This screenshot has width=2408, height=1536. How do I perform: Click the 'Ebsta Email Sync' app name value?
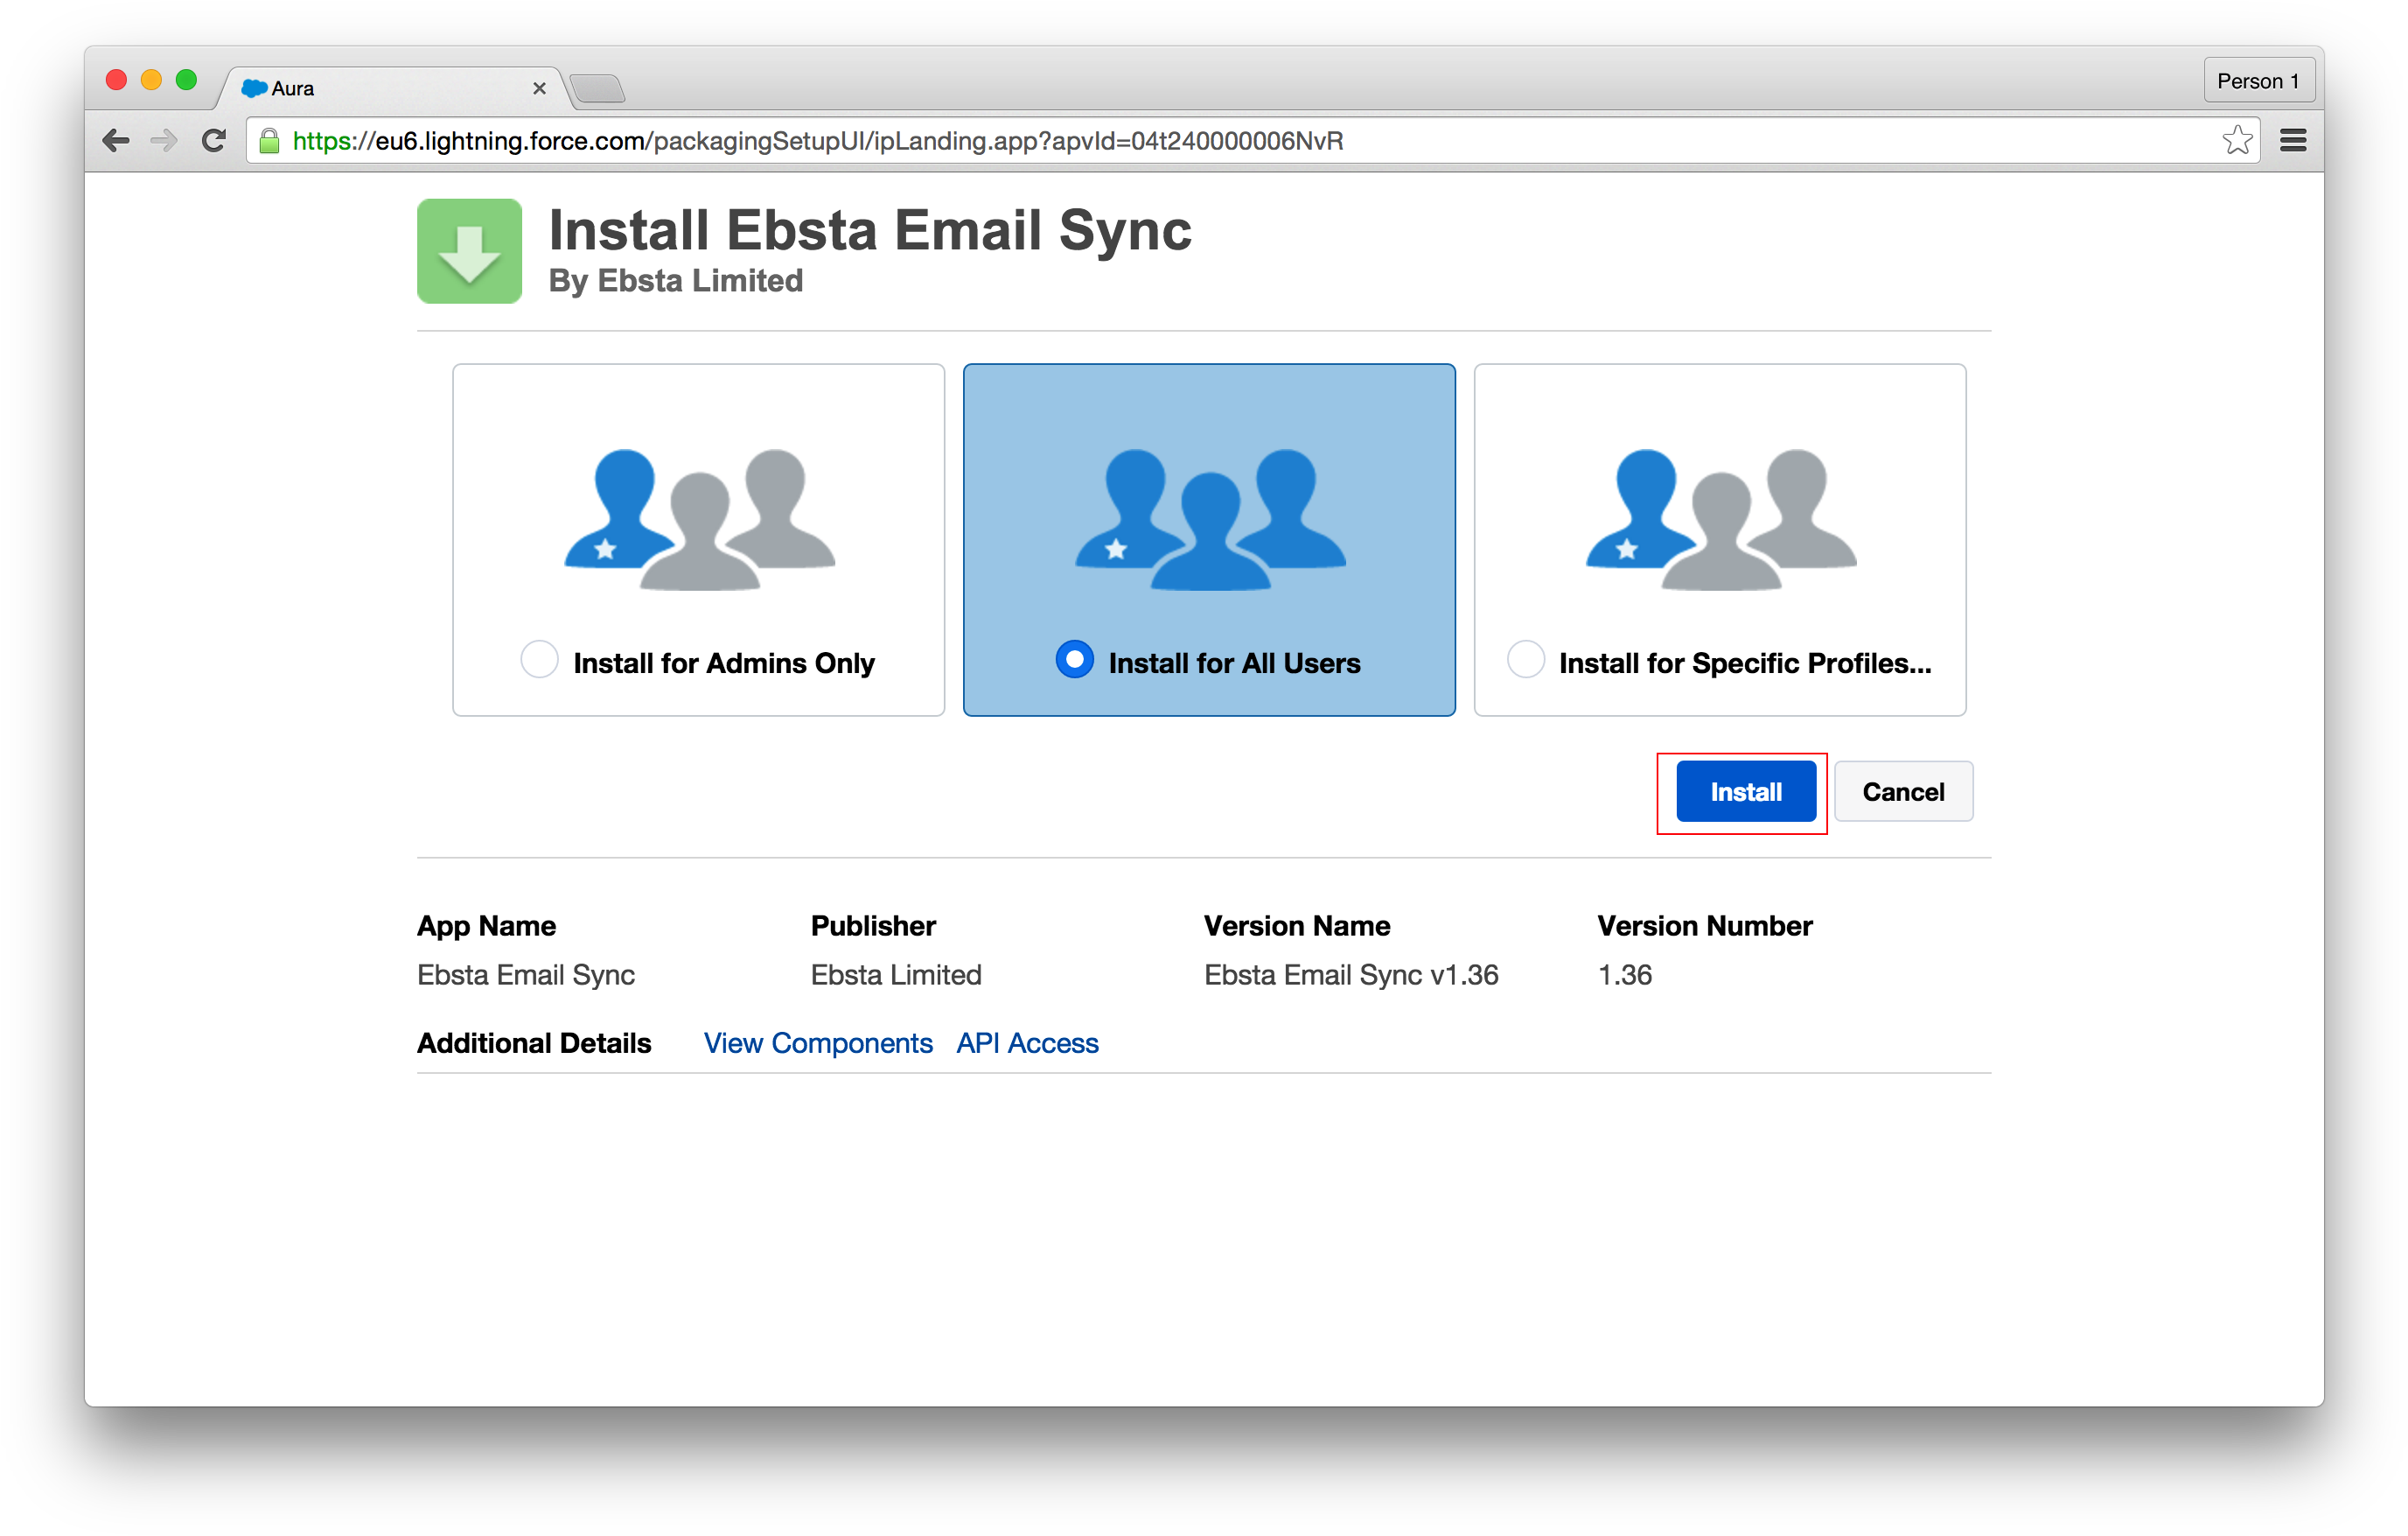click(x=526, y=975)
